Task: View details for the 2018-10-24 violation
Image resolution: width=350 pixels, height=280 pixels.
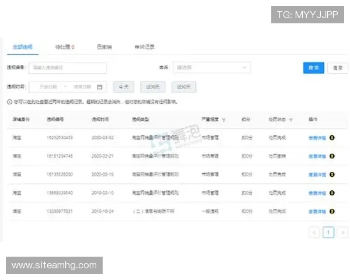Action: (317, 211)
